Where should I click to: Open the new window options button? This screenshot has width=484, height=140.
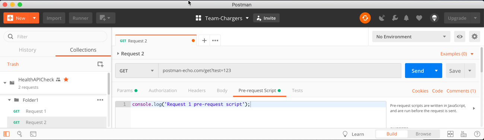point(105,18)
